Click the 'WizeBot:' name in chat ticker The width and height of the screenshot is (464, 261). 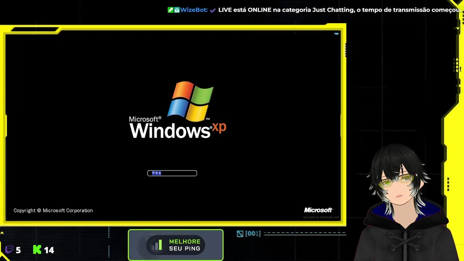[194, 10]
